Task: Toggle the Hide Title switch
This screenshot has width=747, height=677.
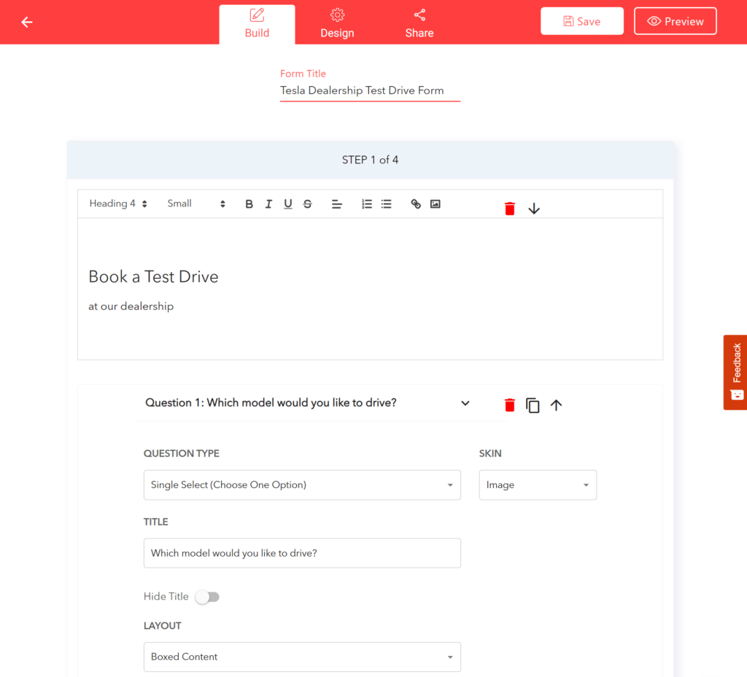Action: (207, 597)
